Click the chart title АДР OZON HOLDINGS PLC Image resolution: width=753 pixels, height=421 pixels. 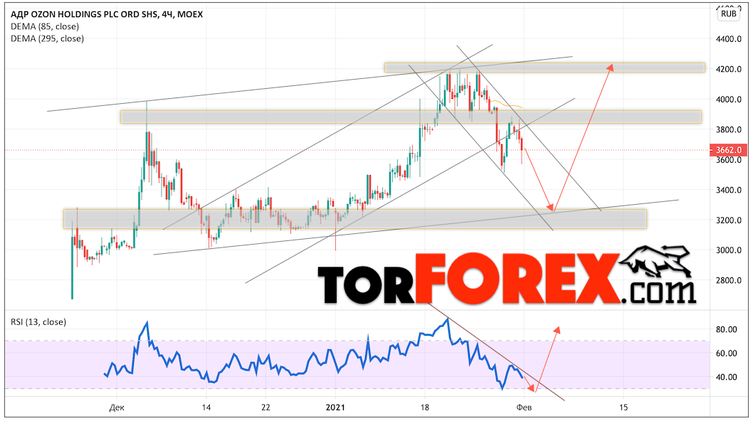pyautogui.click(x=107, y=14)
